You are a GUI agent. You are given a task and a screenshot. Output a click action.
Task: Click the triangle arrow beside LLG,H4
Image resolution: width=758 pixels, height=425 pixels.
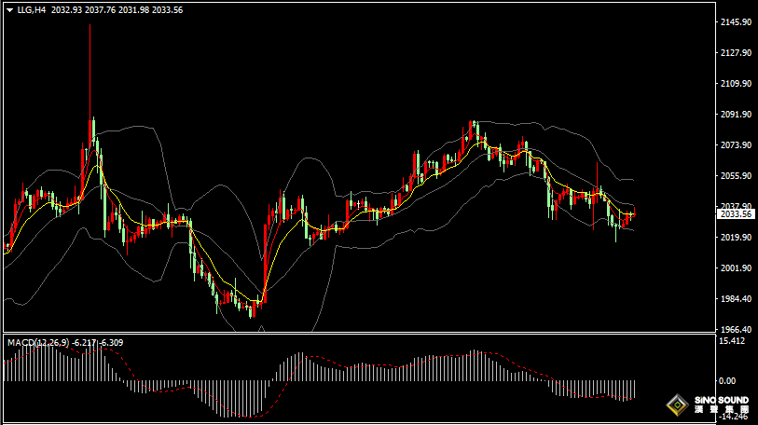point(9,9)
